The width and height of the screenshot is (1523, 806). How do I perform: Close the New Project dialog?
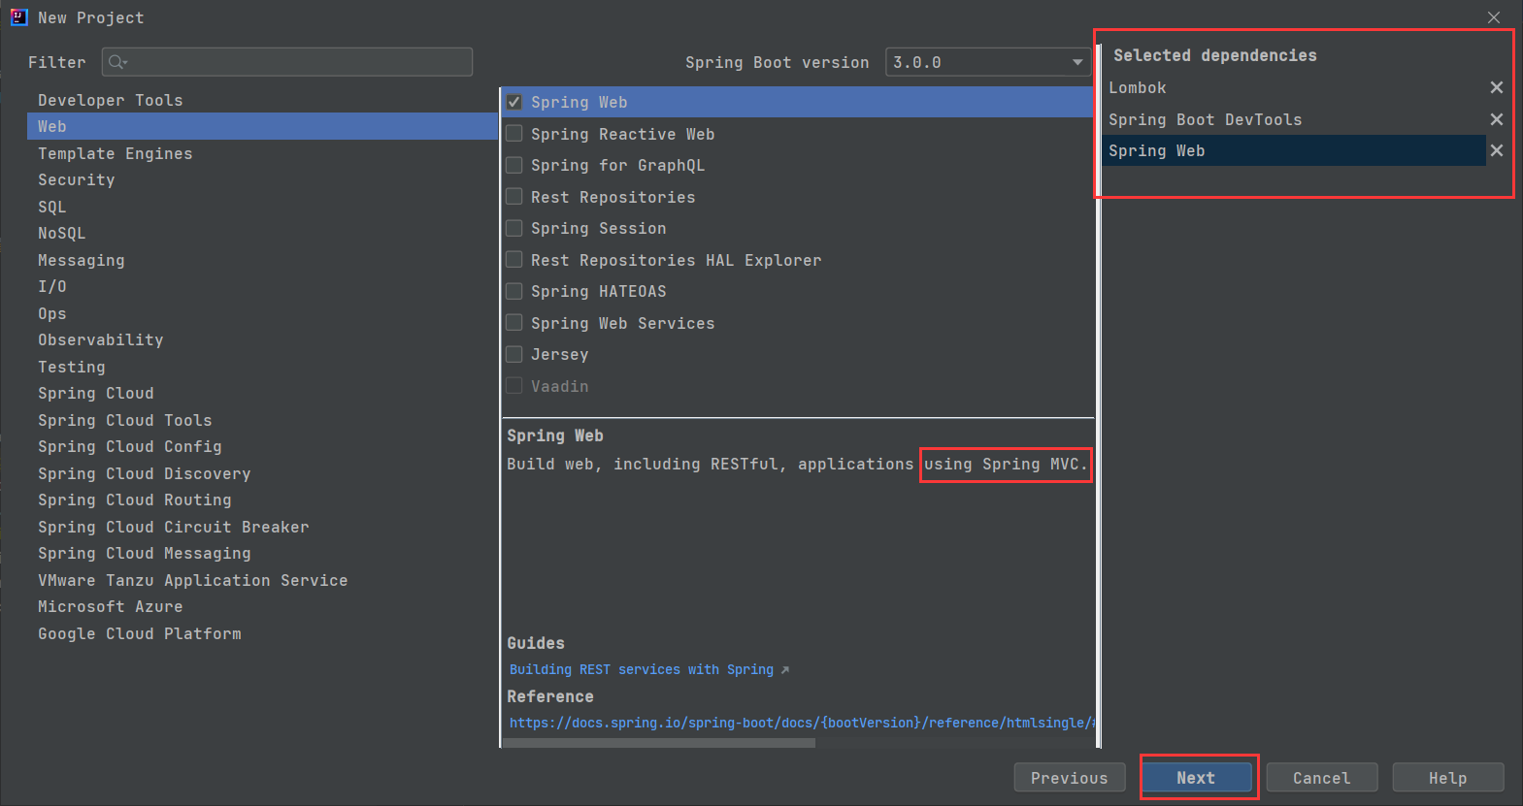[x=1494, y=17]
